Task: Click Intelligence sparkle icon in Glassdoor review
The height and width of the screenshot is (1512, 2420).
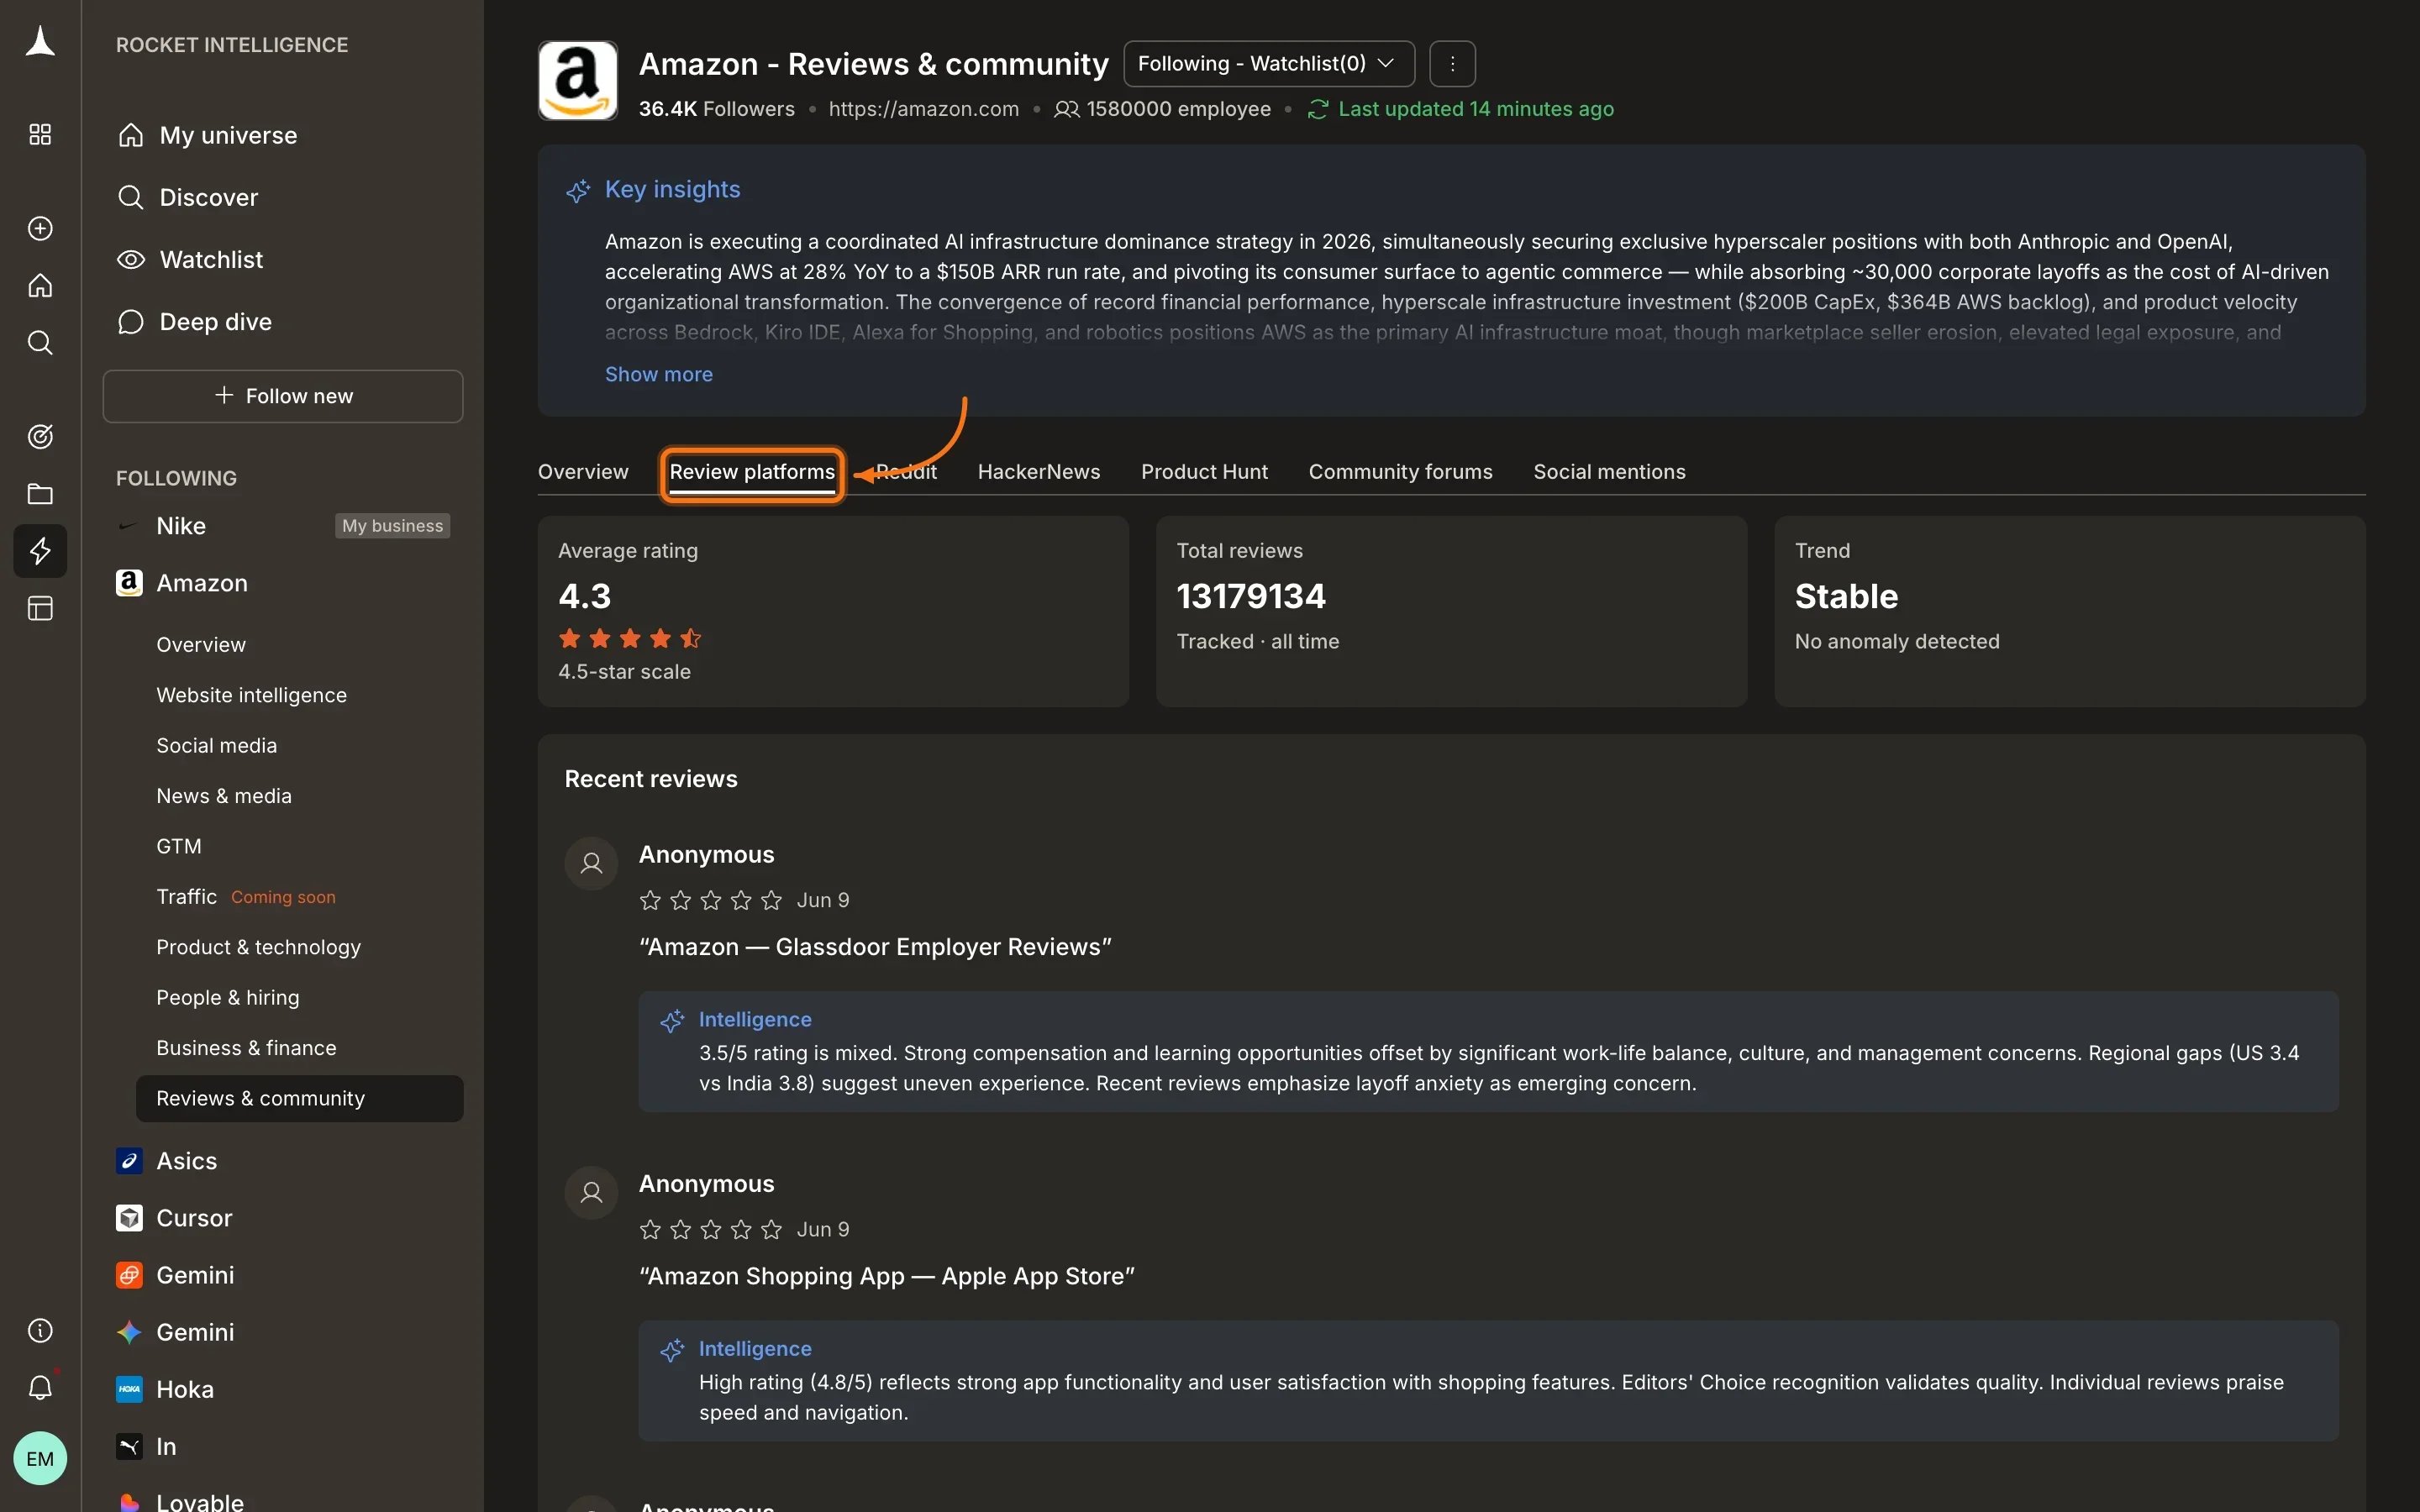Action: 672,1020
